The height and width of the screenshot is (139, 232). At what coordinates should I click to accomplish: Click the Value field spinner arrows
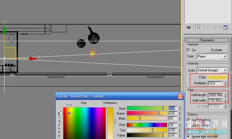180,135
